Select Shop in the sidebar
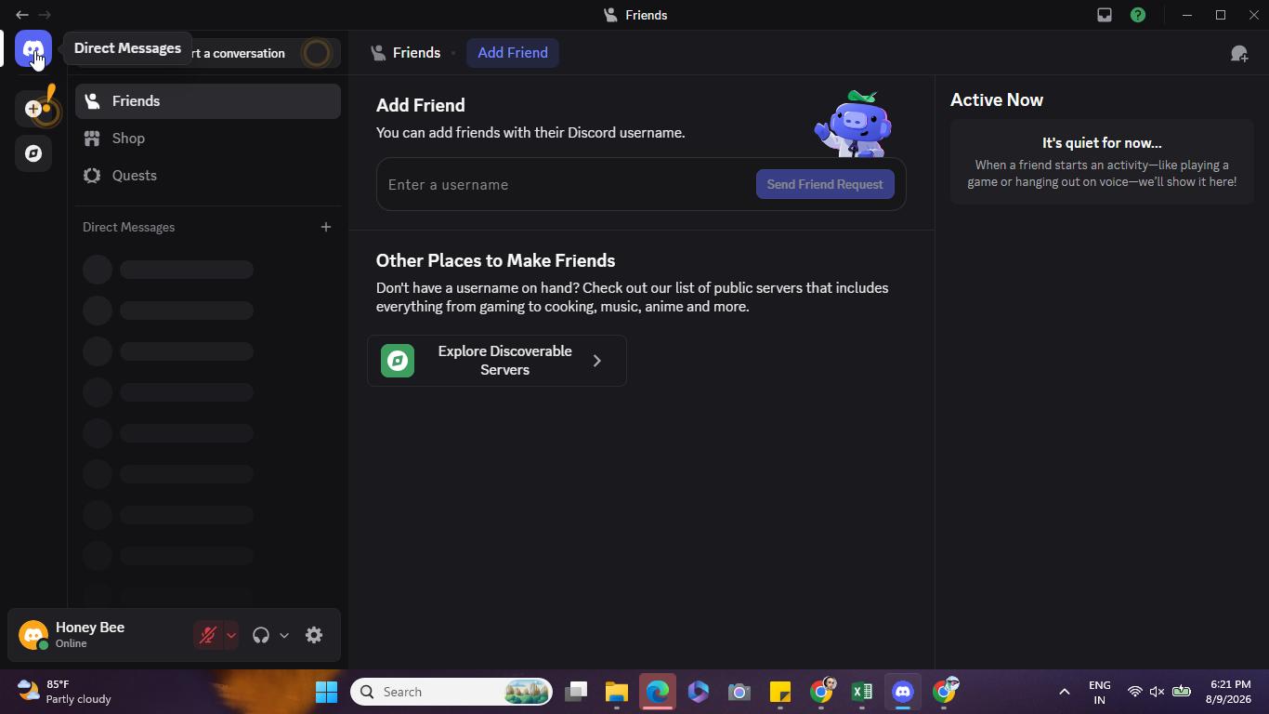Viewport: 1269px width, 714px height. [208, 139]
